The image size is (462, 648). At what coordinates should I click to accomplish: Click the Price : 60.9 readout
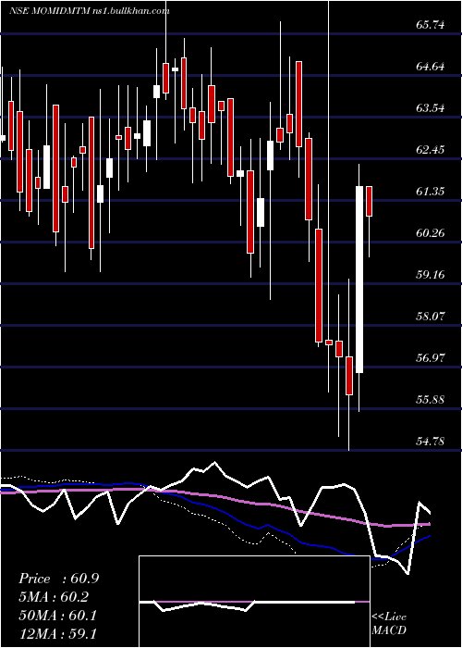click(58, 579)
